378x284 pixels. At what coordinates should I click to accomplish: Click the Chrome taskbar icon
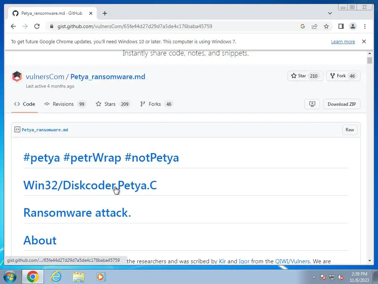coord(33,277)
